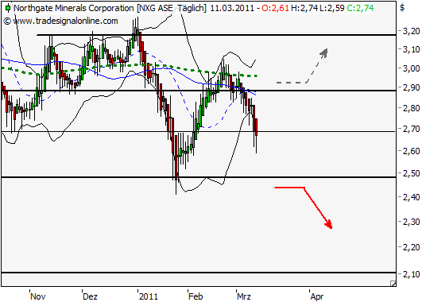Screen dimensions: 422x302
Task: Click the Nov label on time axis
Action: click(37, 296)
